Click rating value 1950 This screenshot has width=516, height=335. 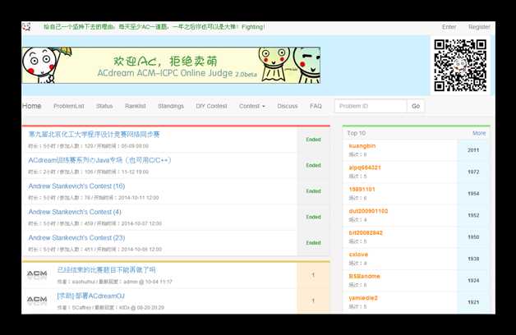[473, 236]
